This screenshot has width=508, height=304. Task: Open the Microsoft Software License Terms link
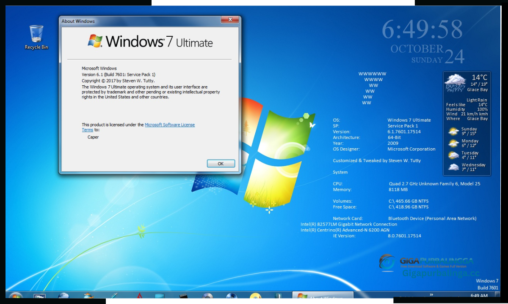click(170, 125)
